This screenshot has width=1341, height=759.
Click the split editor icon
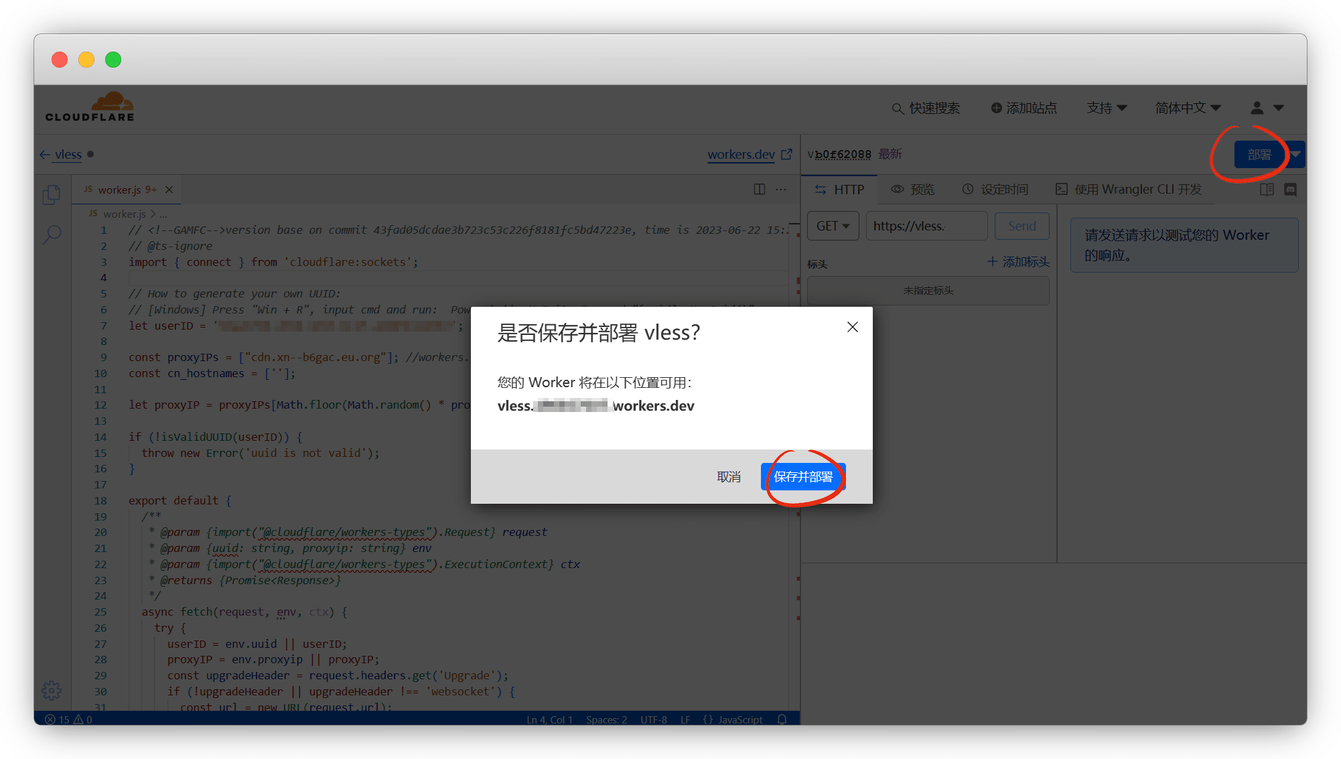[759, 190]
